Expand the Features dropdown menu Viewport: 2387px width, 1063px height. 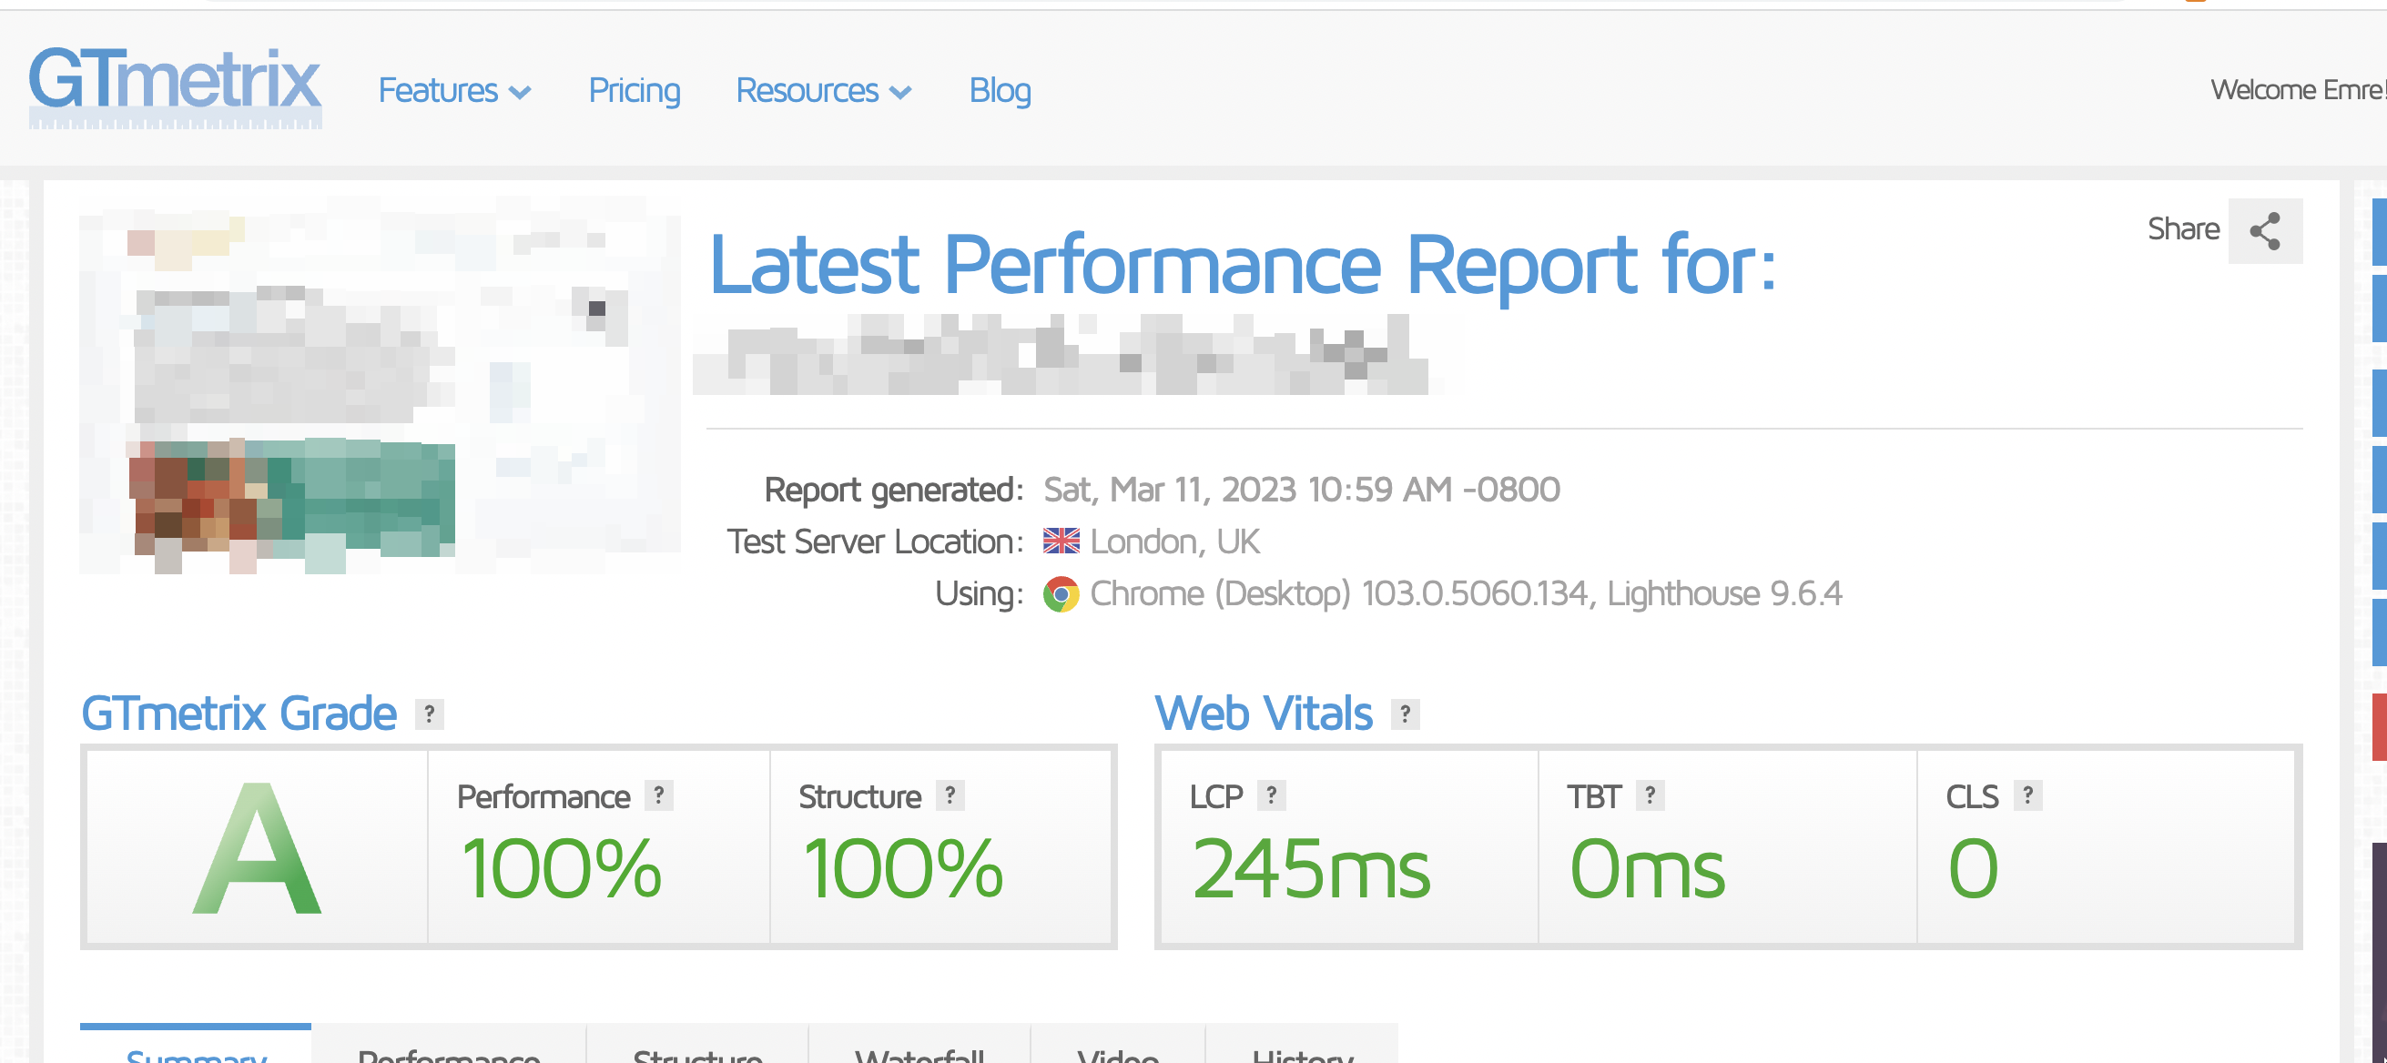pyautogui.click(x=454, y=91)
